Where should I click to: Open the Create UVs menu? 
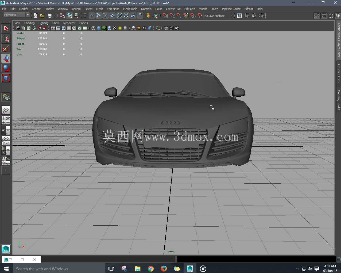(x=173, y=9)
